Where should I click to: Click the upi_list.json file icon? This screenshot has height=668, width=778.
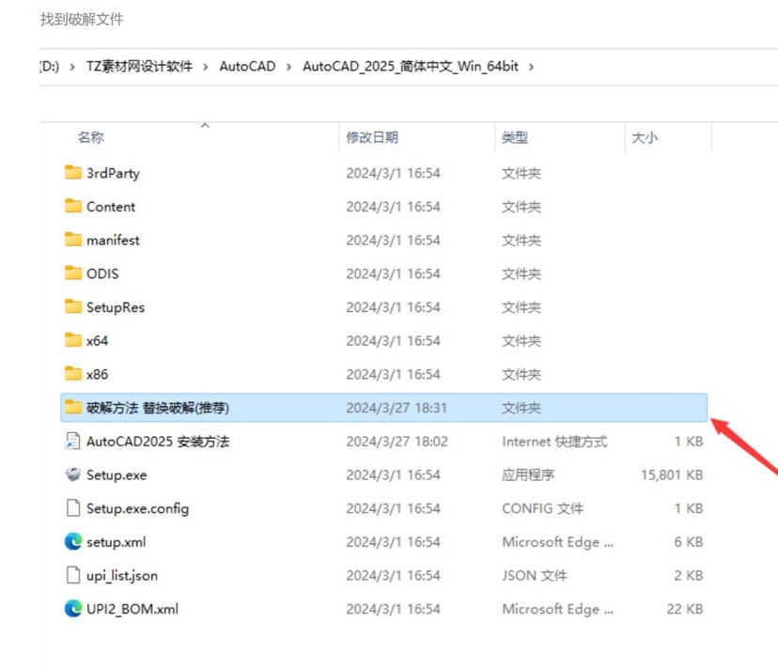[x=73, y=575]
